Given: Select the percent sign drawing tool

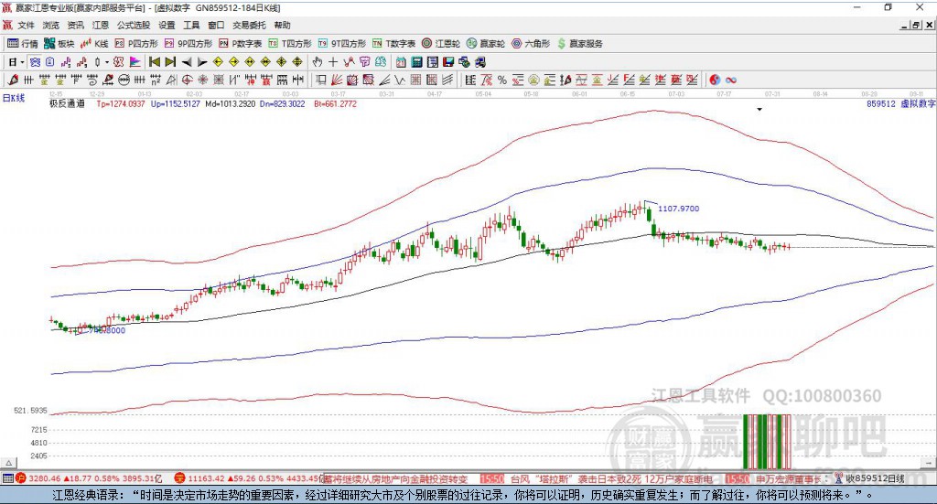Looking at the screenshot, I should [x=502, y=80].
